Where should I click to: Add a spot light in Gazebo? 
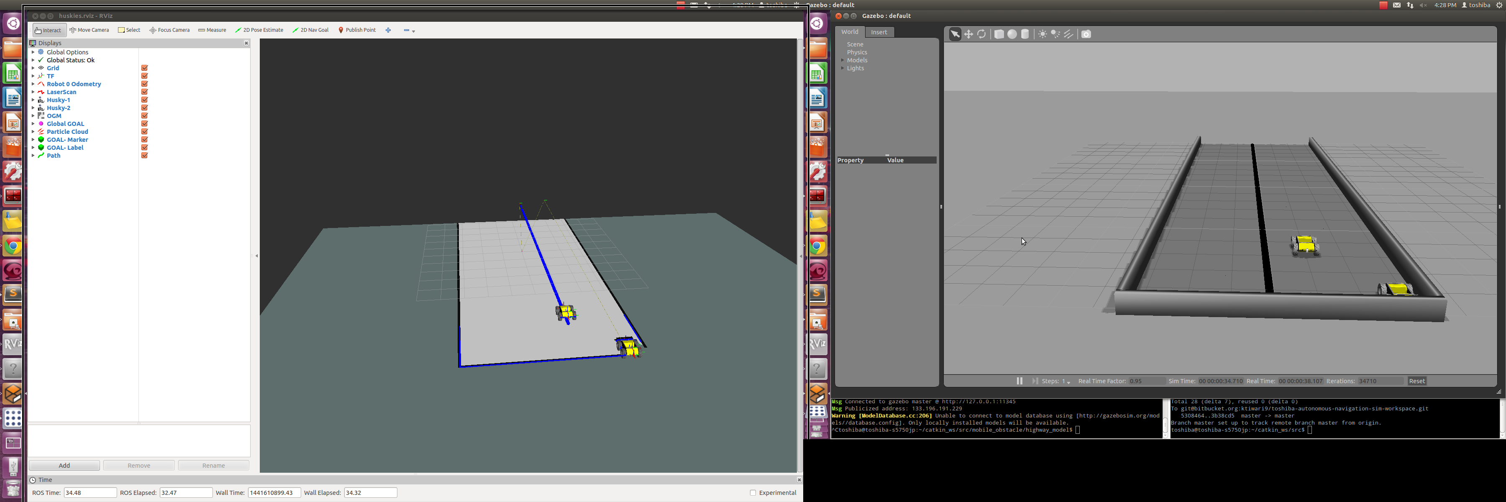click(x=1056, y=34)
